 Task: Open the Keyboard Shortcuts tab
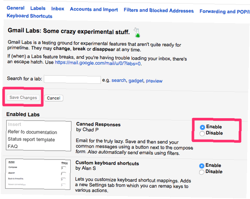(x=29, y=16)
